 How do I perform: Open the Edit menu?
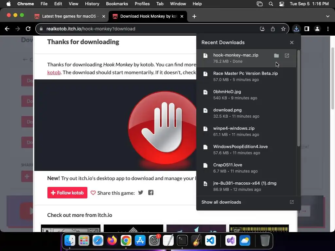tap(58, 4)
